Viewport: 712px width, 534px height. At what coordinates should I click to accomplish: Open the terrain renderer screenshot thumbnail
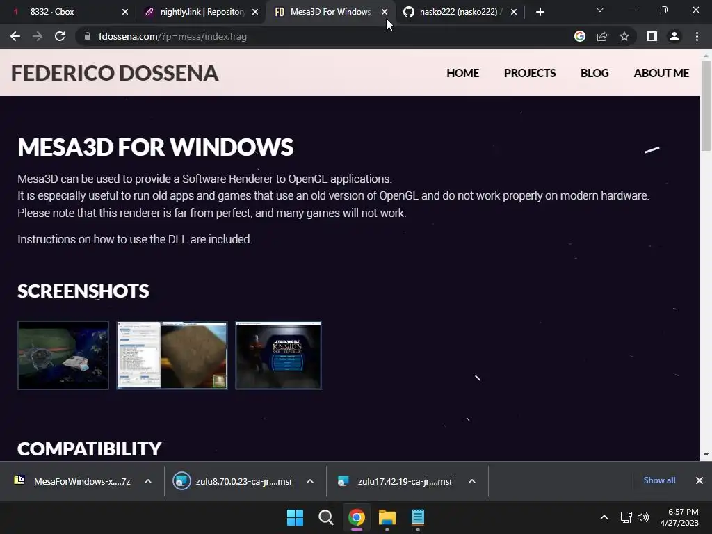(172, 355)
